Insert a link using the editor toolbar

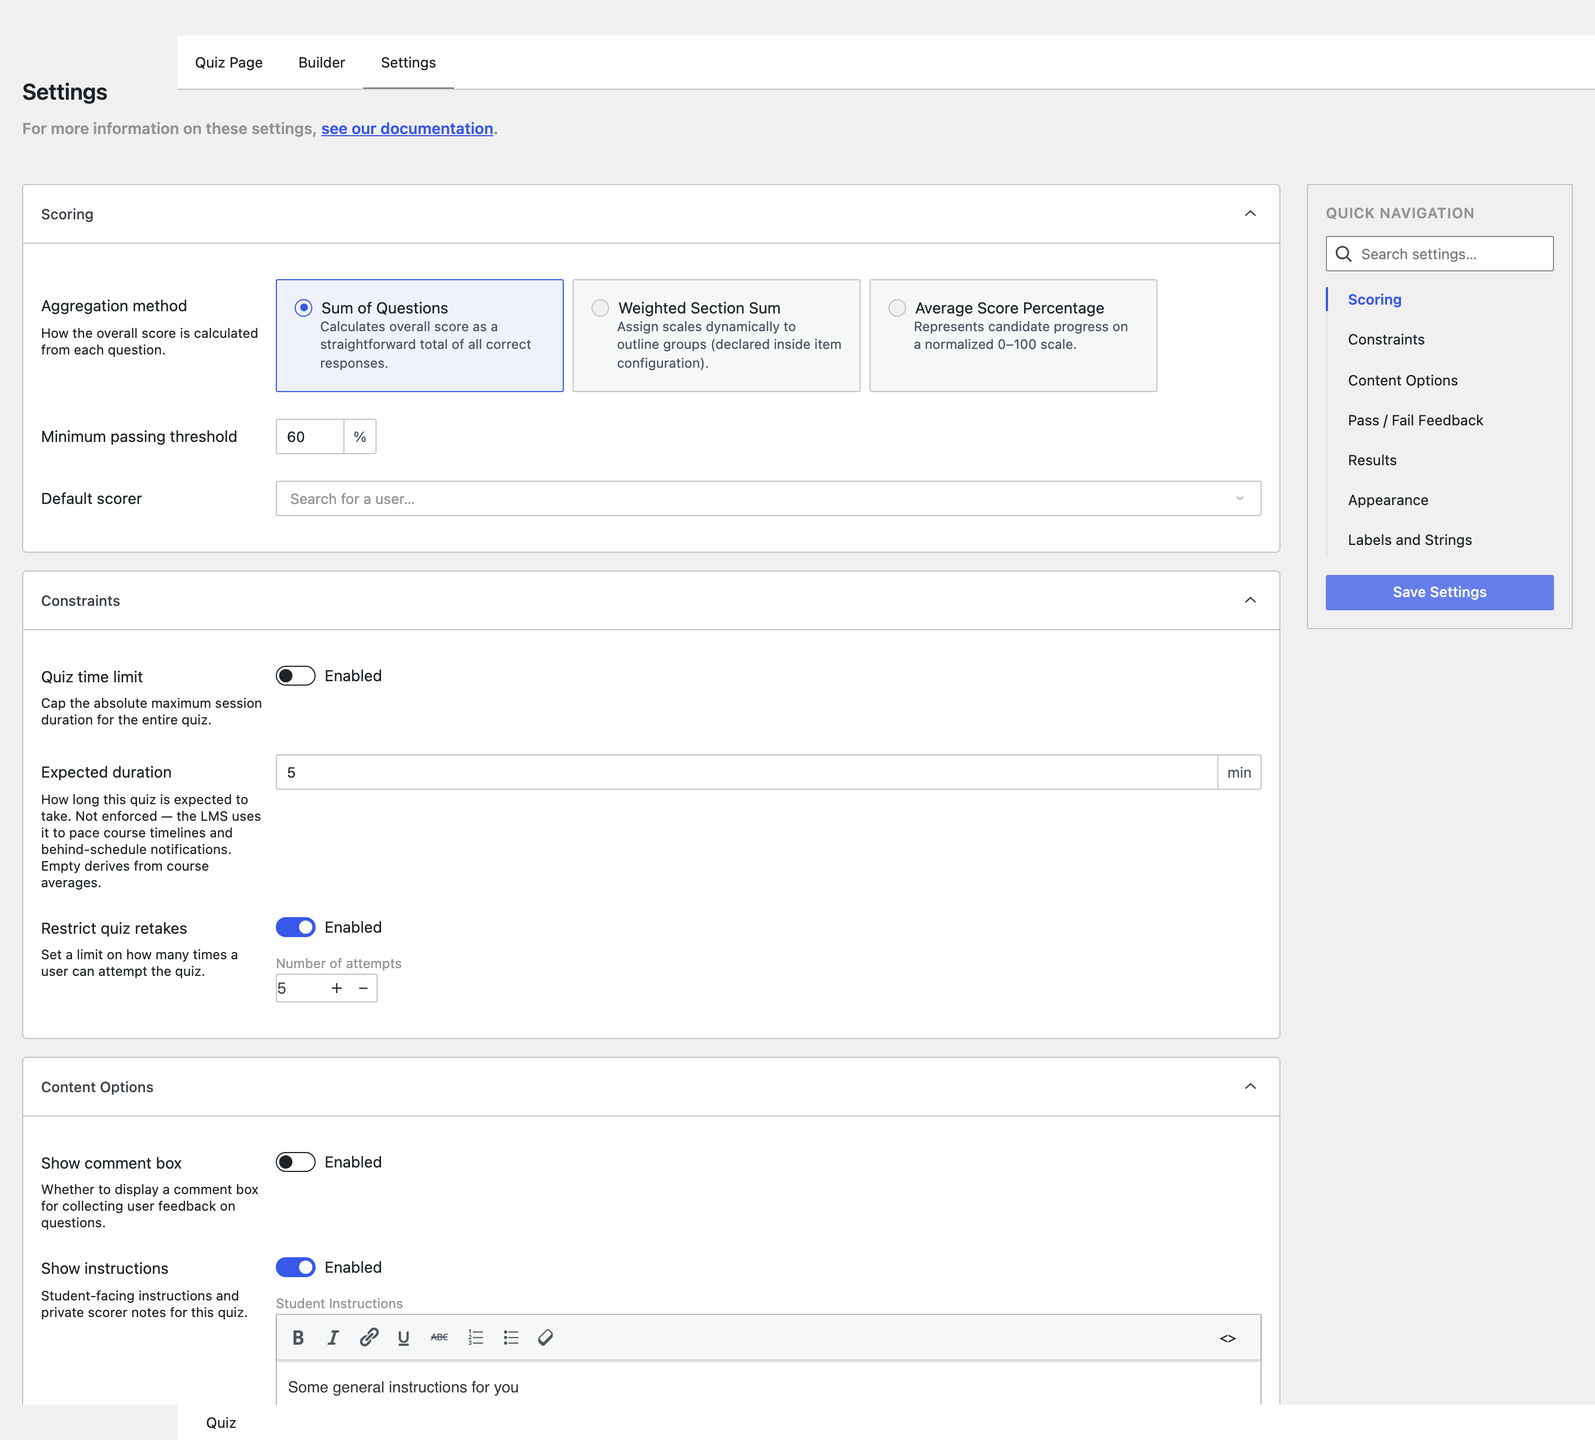click(x=369, y=1338)
